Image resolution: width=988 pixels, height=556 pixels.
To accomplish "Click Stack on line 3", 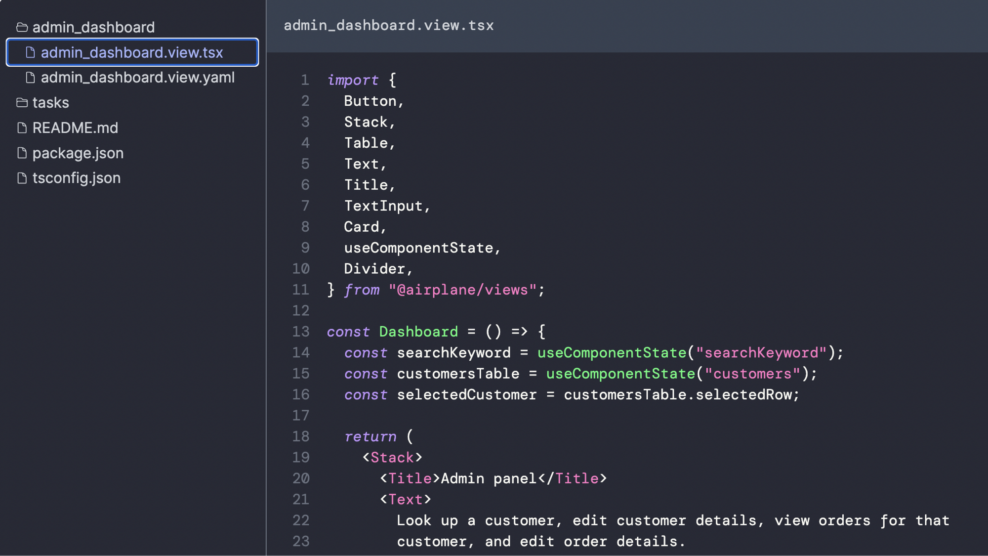I will (x=366, y=122).
